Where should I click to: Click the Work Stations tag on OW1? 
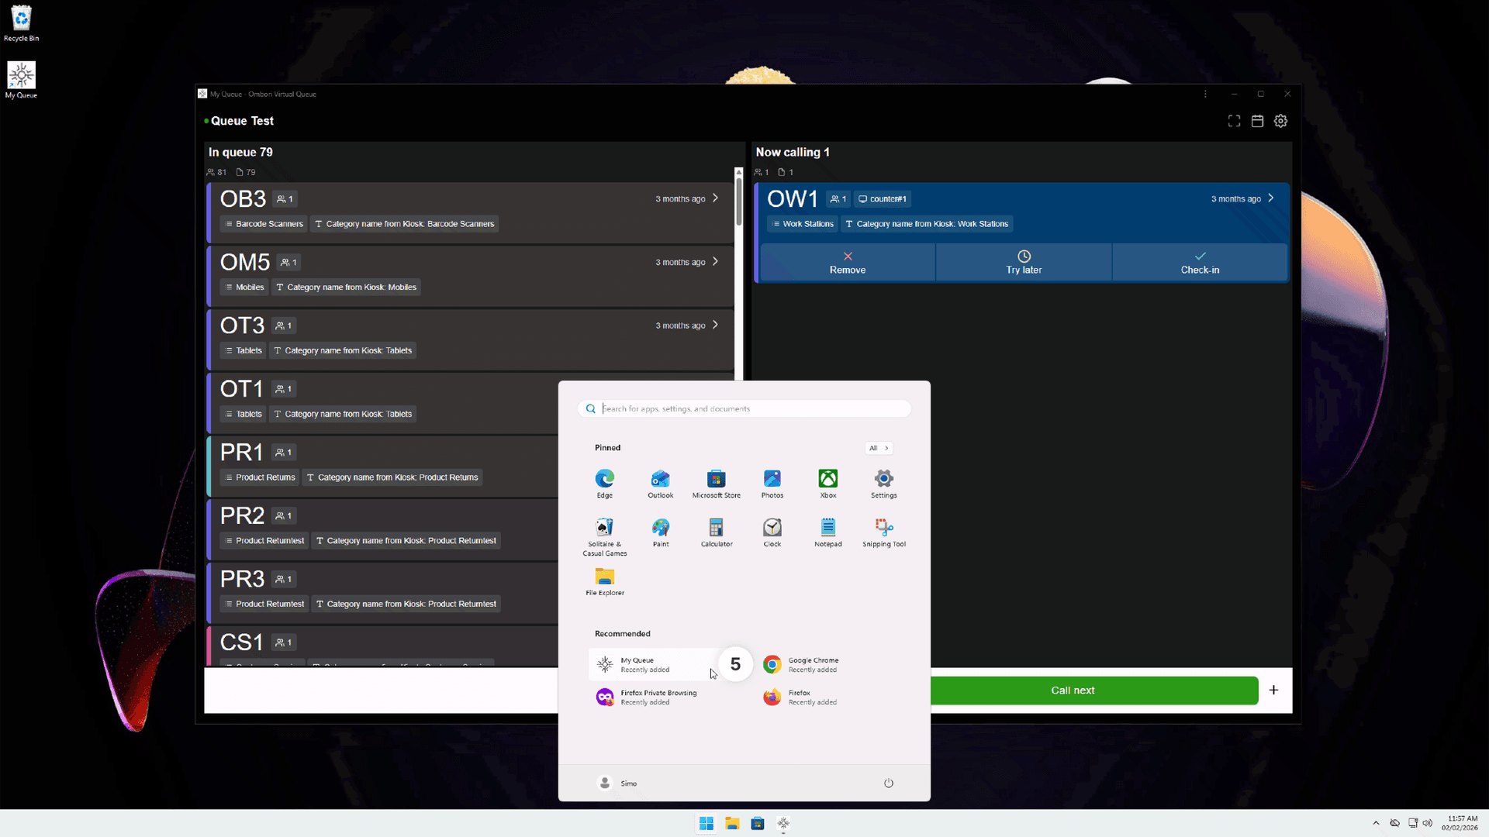pyautogui.click(x=803, y=224)
